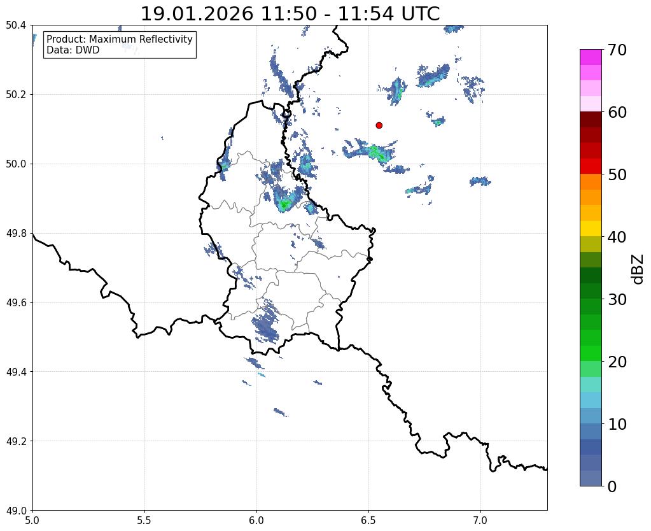The width and height of the screenshot is (651, 531).
Task: Click the orange swatch just below 50
Action: [591, 182]
